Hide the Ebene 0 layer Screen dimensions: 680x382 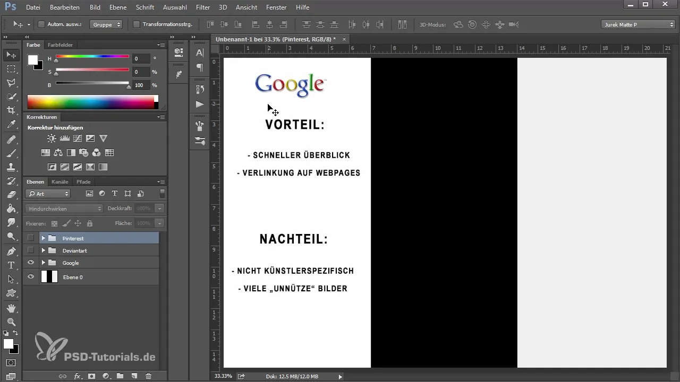pos(31,277)
